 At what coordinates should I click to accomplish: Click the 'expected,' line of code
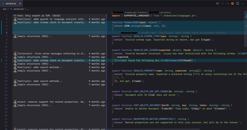(x=123, y=57)
